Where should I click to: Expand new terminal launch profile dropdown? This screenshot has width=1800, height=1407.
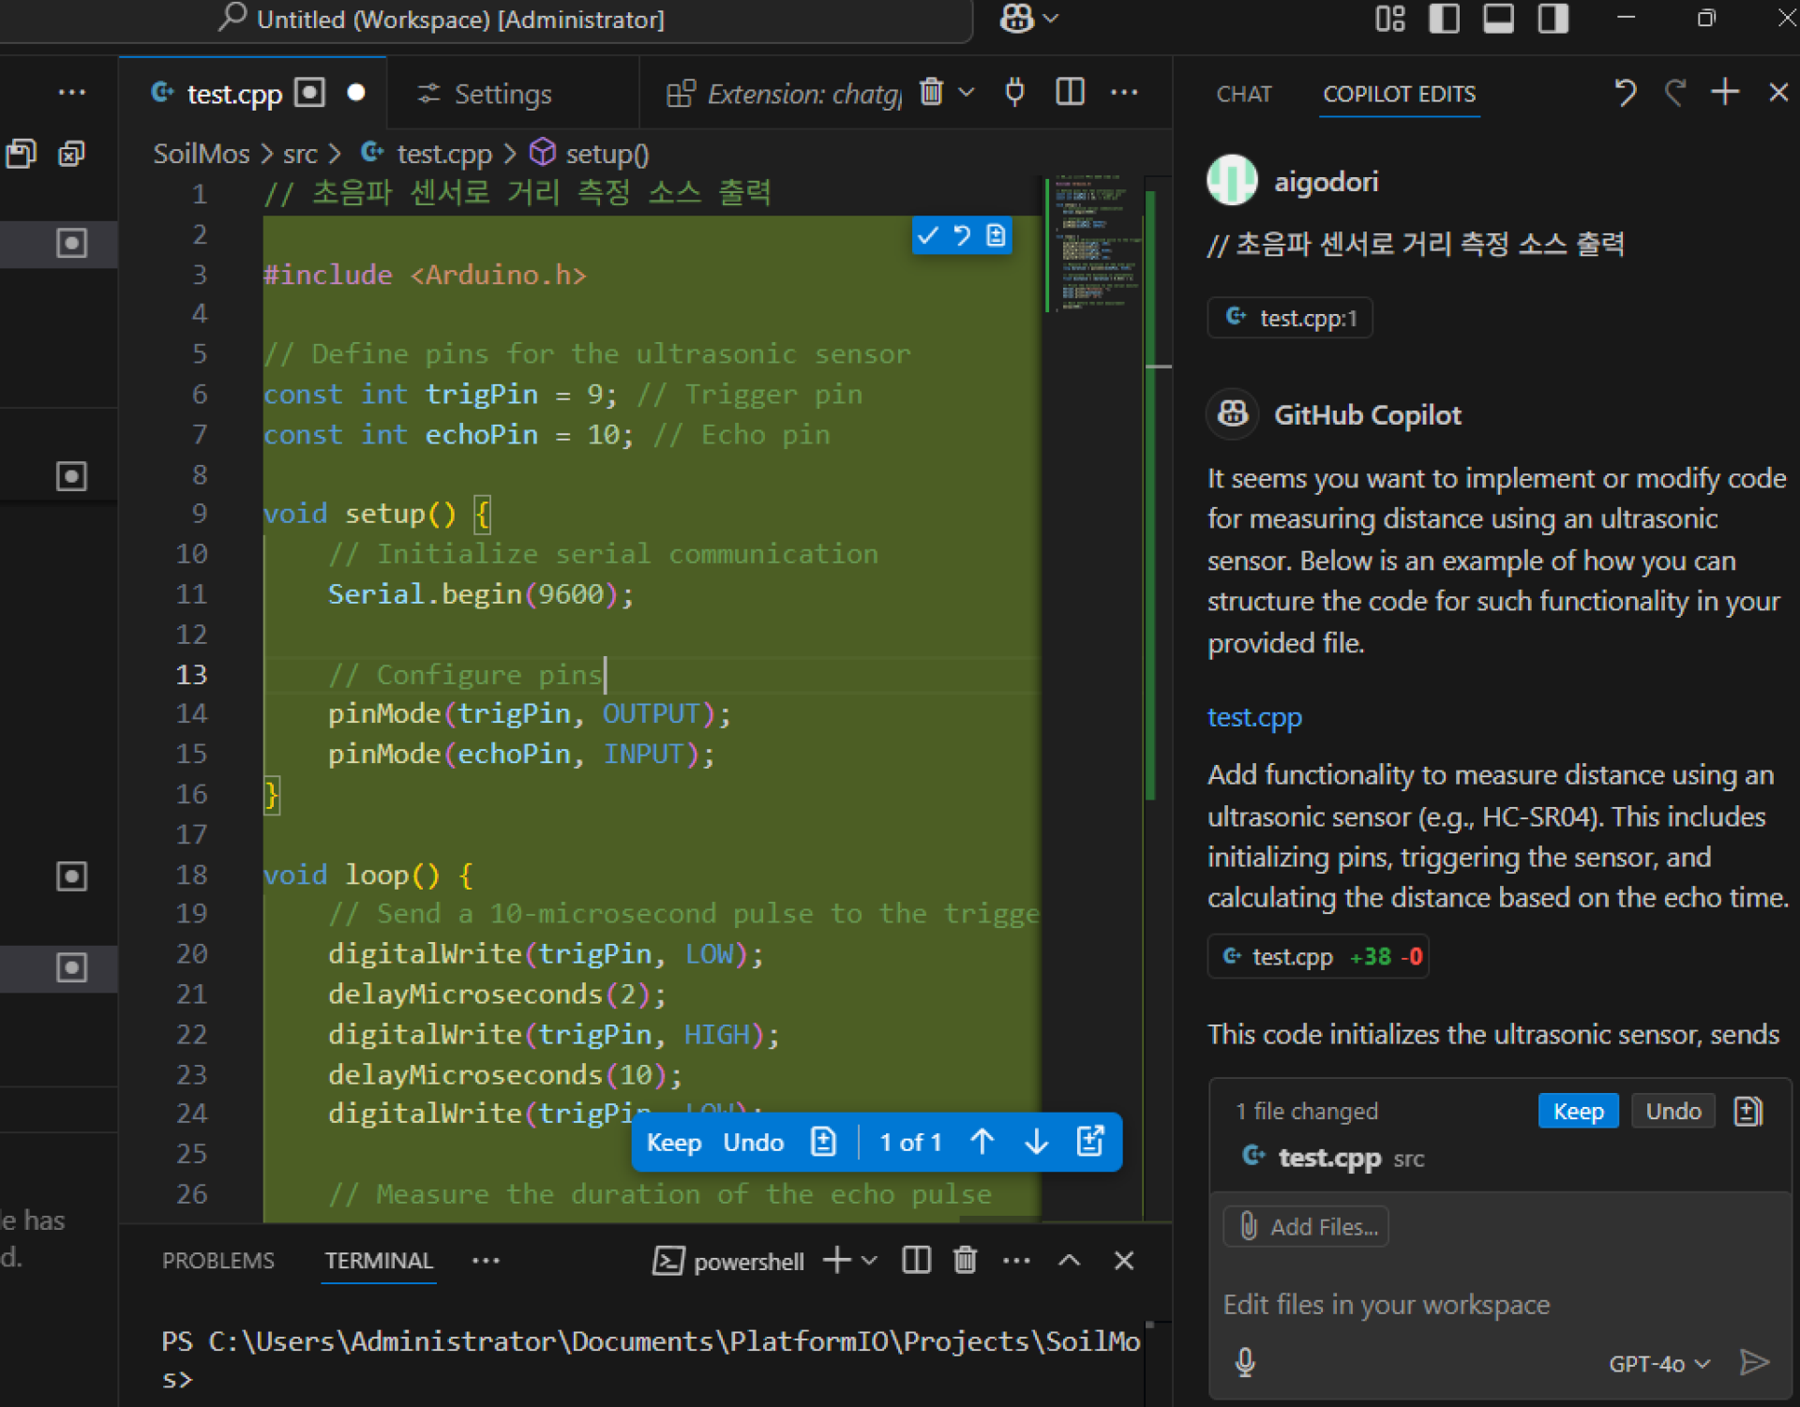coord(869,1260)
